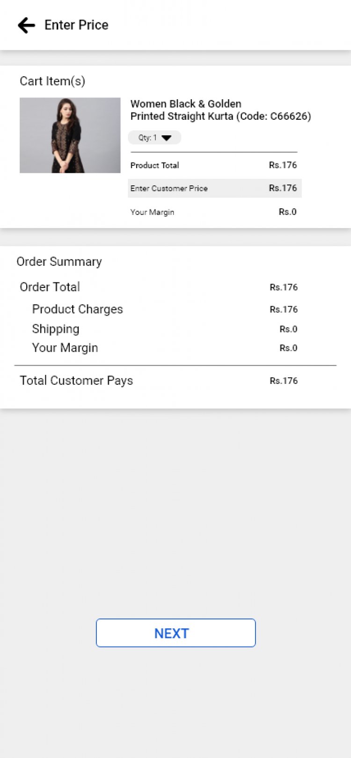Click the Rs.176 customer price value
This screenshot has height=758, width=351.
pyautogui.click(x=283, y=188)
